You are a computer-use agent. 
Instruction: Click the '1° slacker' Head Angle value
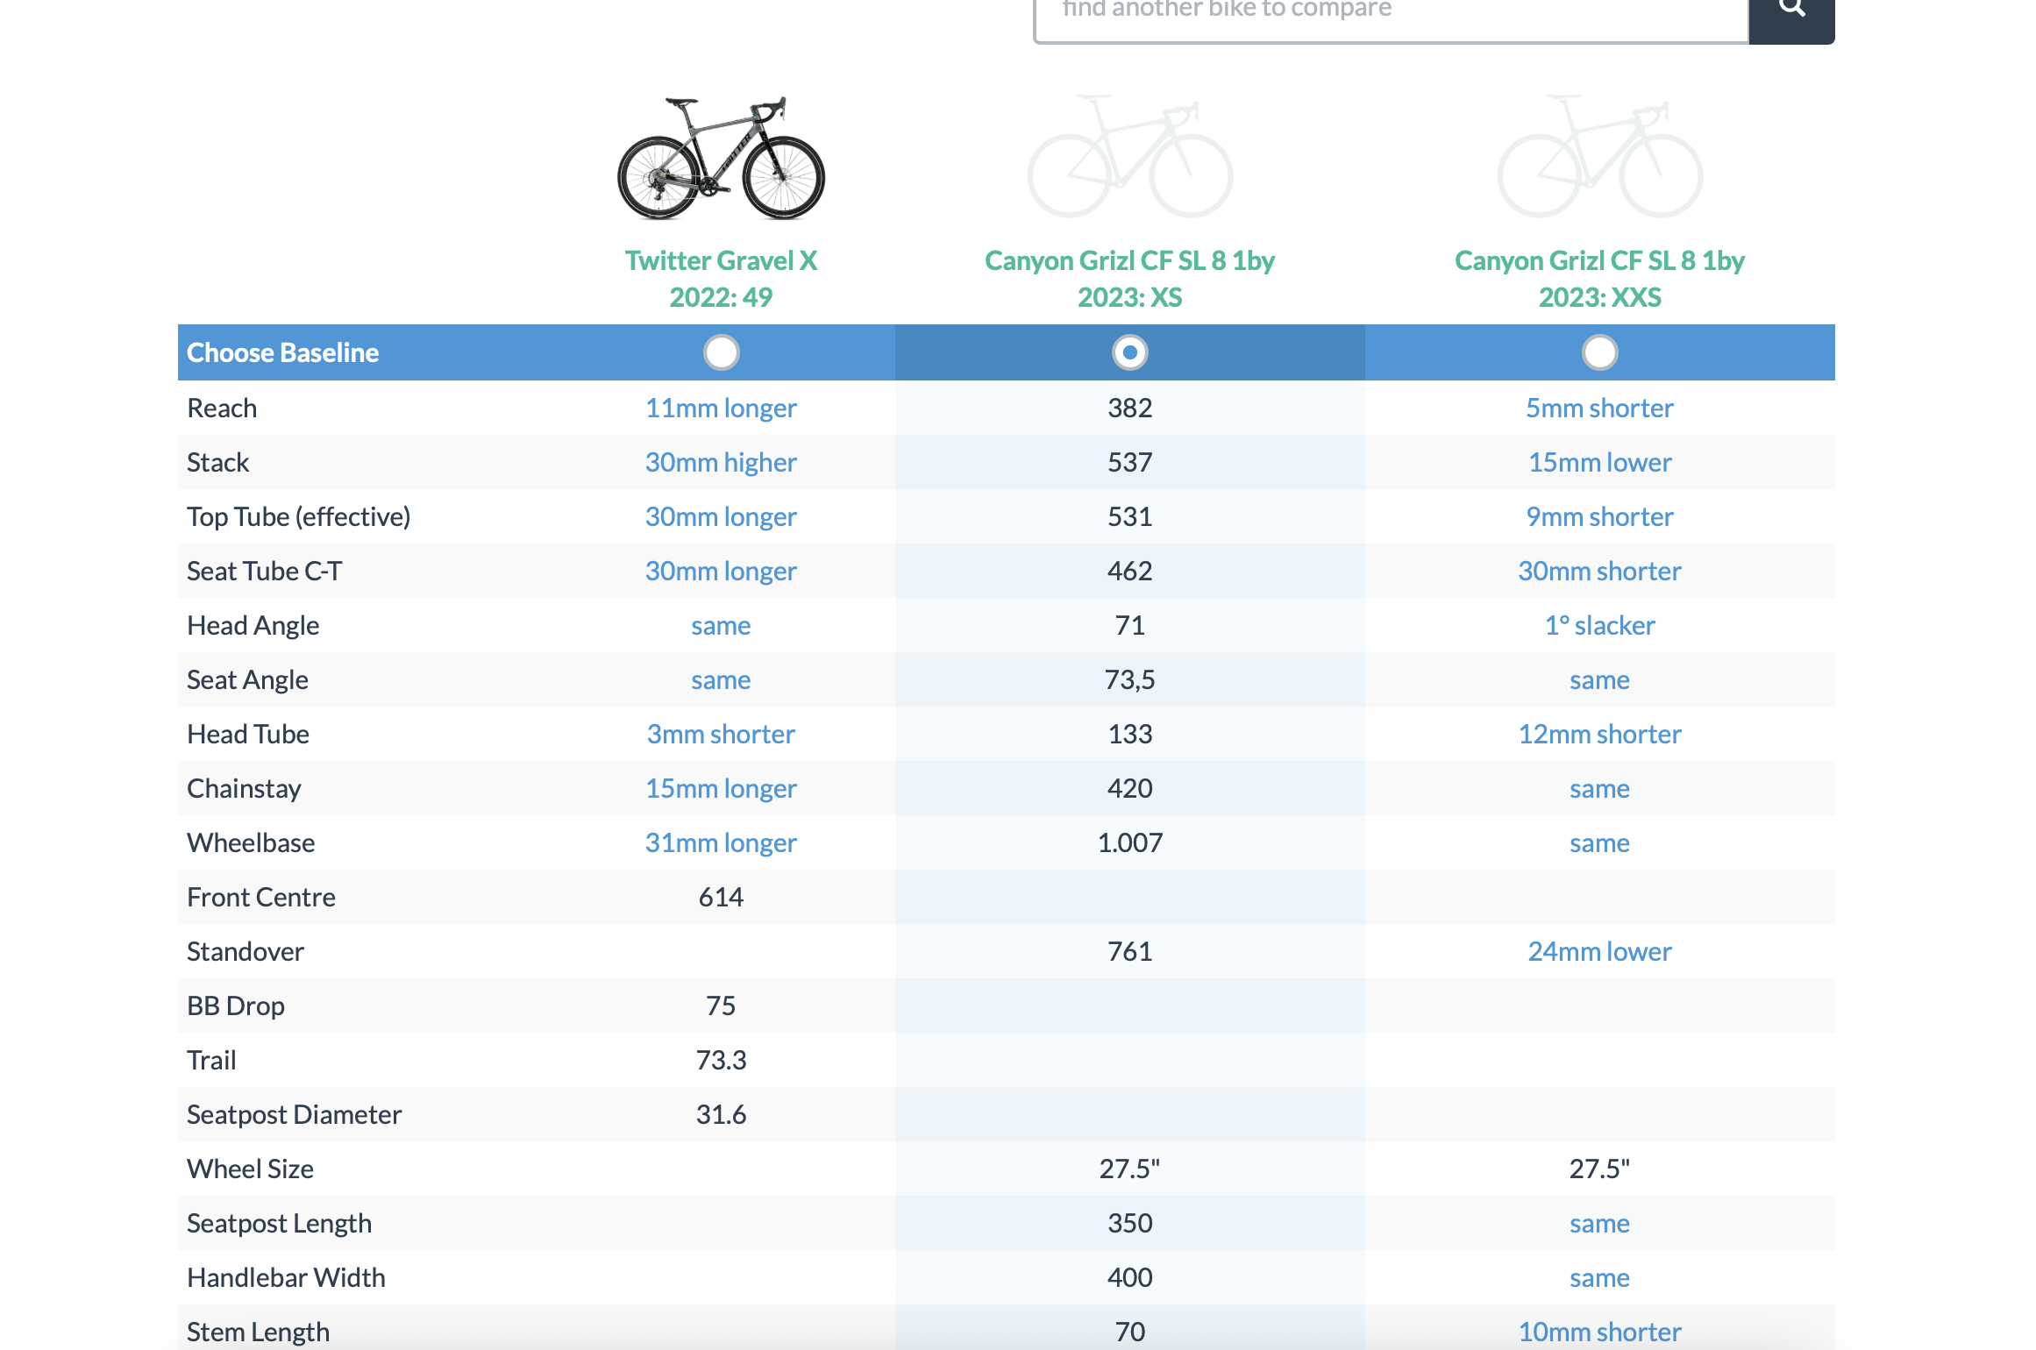[1600, 625]
